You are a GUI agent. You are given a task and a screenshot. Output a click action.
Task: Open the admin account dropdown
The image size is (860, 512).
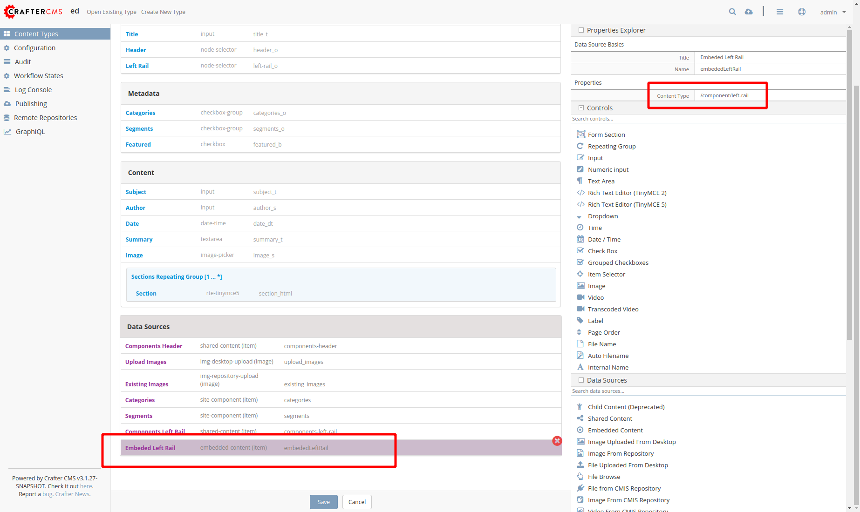coord(833,12)
